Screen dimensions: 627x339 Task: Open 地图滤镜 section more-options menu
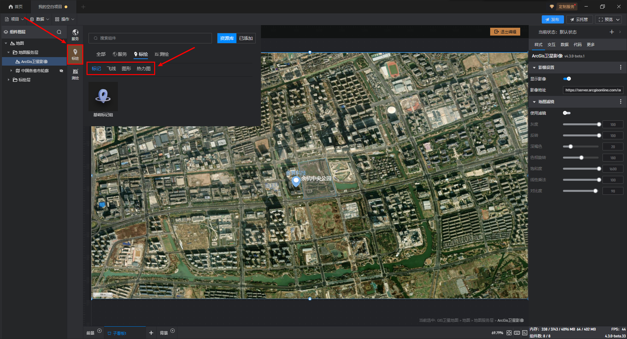coord(620,102)
